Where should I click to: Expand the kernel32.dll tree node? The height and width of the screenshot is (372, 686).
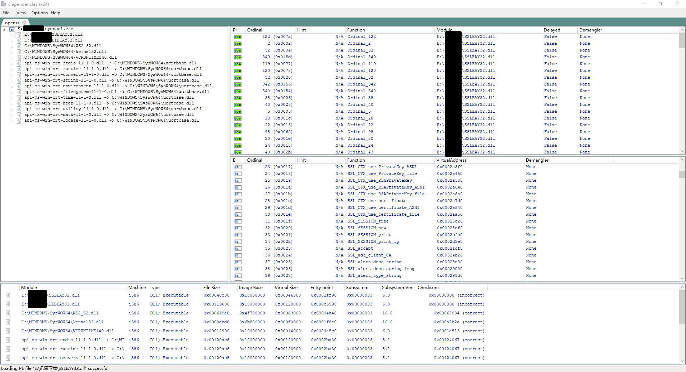(x=11, y=52)
